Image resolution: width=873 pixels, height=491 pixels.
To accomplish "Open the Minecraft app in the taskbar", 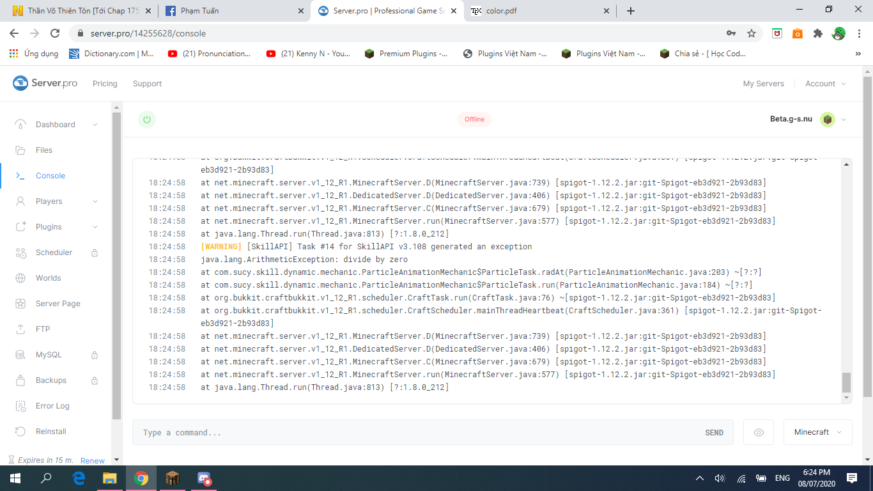I will tap(173, 478).
